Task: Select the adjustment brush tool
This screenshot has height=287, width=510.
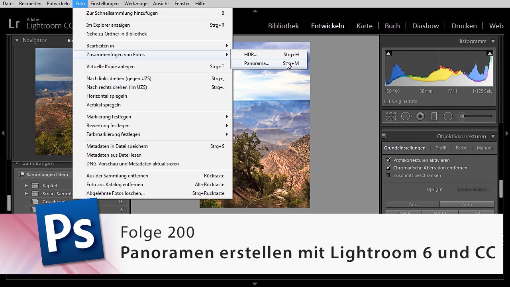Action: pyautogui.click(x=462, y=116)
